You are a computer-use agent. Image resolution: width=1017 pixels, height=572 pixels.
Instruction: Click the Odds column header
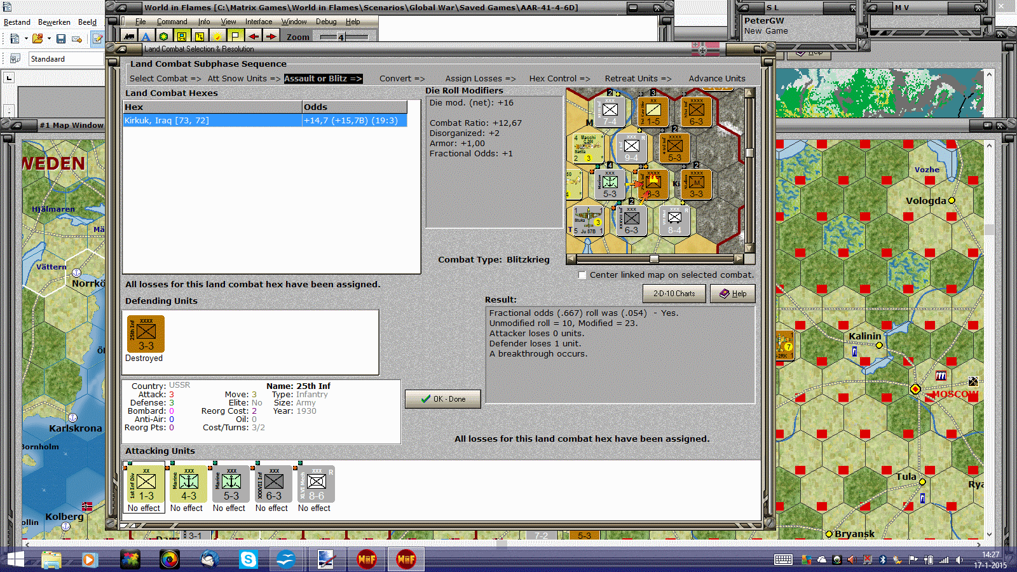tap(355, 107)
